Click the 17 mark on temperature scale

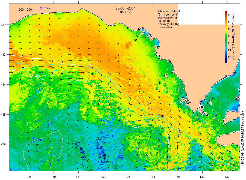[x=230, y=29]
